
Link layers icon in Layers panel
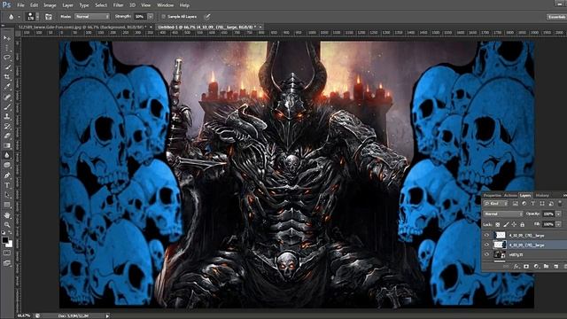point(506,266)
